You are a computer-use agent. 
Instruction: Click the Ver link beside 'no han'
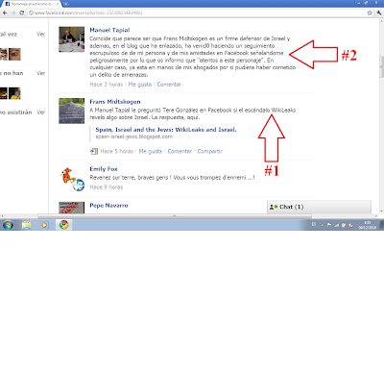click(40, 73)
